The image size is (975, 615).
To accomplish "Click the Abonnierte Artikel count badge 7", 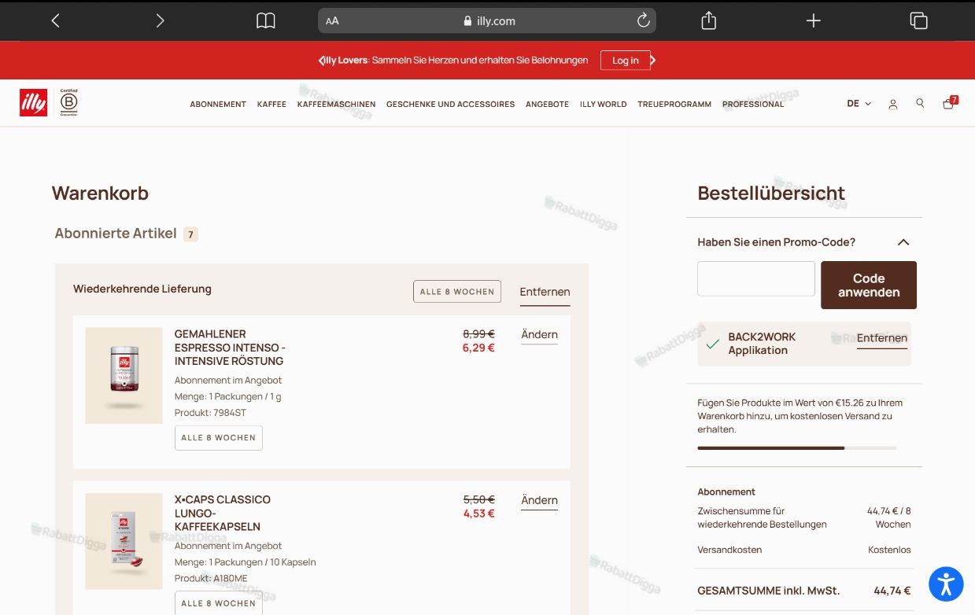I will coord(190,234).
